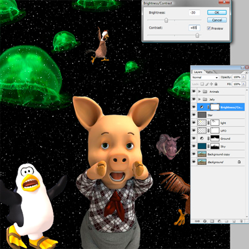
Task: Select the Sky layer mask thumbnail
Action: (x=215, y=146)
